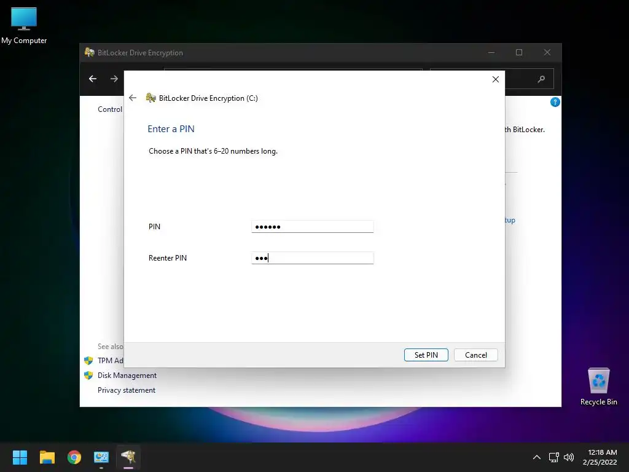Launch Google Chrome from the taskbar
Screen dimensions: 629x472
[x=74, y=457]
